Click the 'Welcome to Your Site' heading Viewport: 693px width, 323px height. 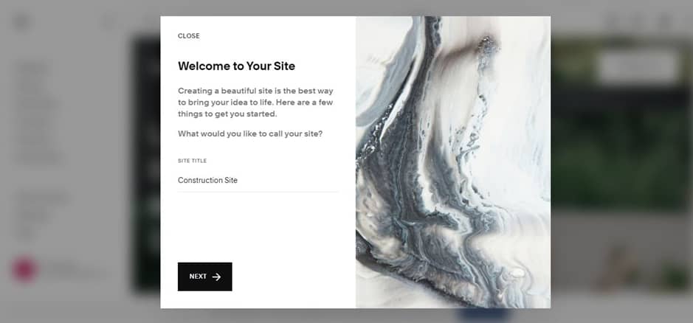coord(236,66)
